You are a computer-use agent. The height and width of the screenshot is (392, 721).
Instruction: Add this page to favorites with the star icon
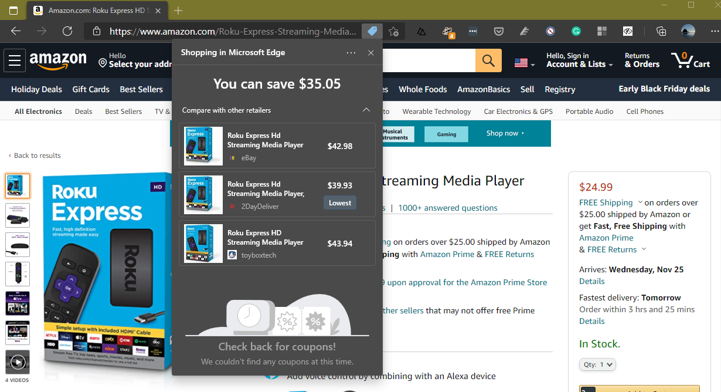(394, 31)
